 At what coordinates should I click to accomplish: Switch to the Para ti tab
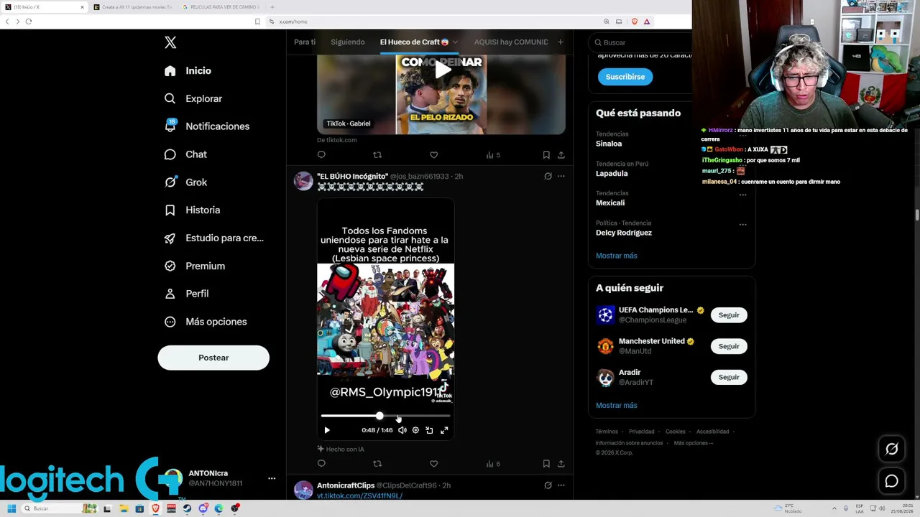point(305,42)
